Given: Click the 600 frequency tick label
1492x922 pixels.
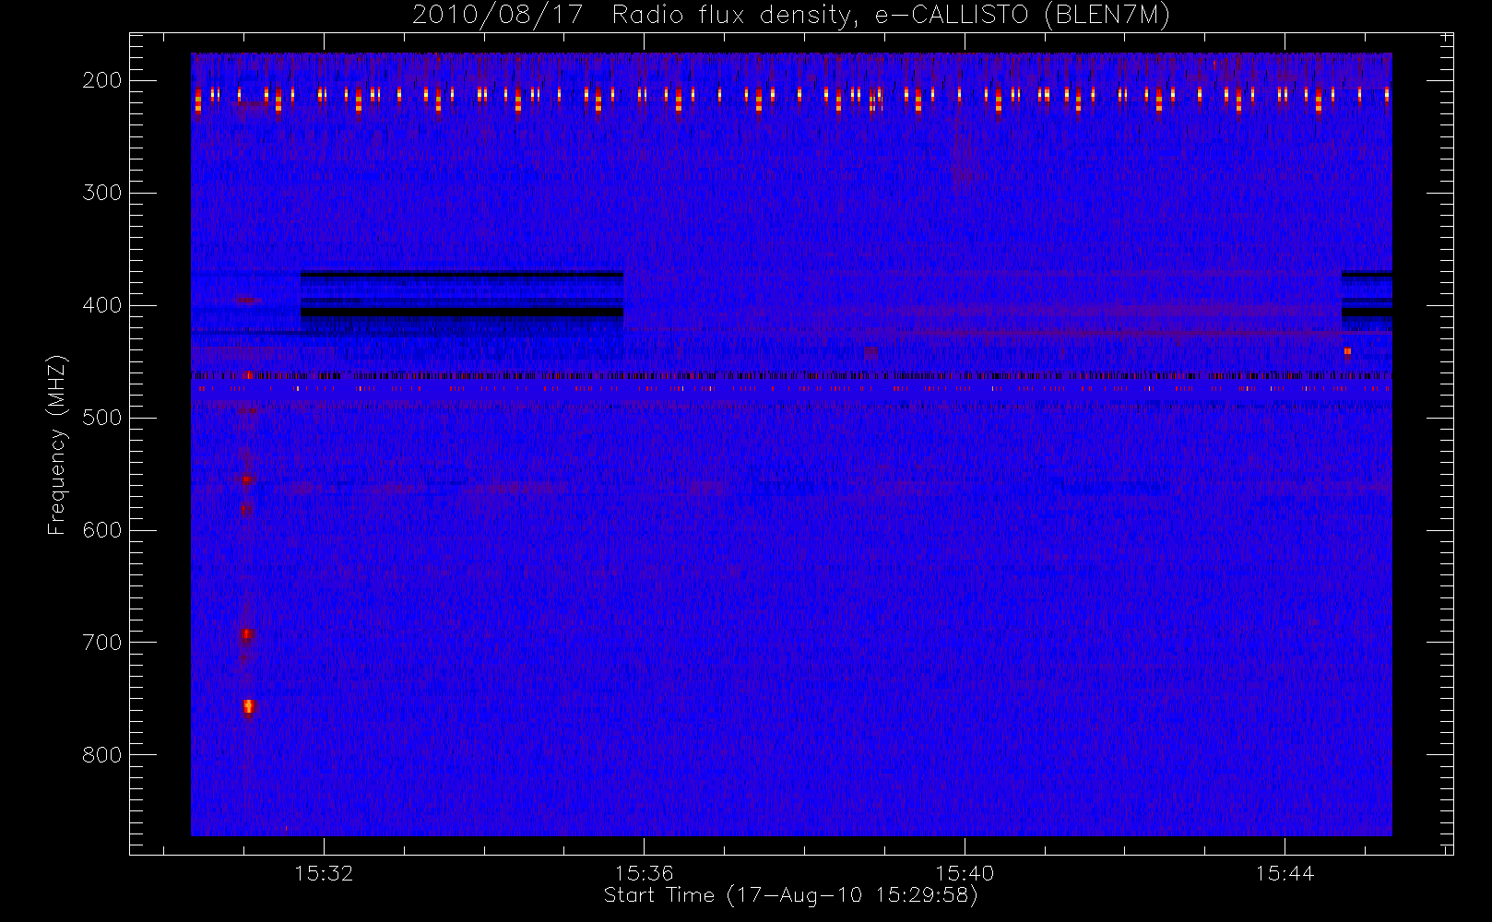Looking at the screenshot, I should click(102, 530).
